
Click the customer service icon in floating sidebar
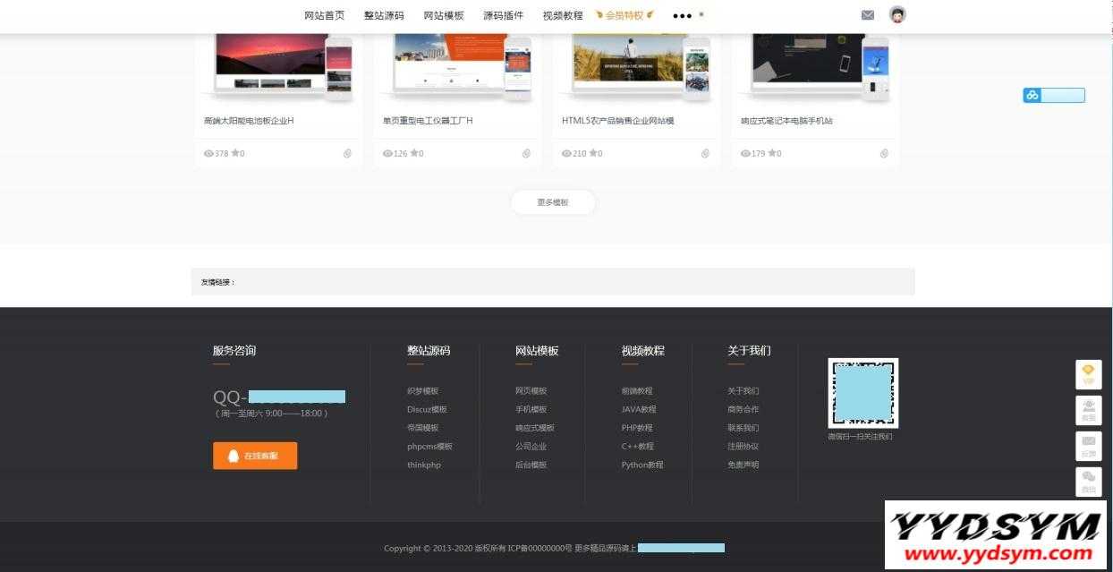pyautogui.click(x=1088, y=410)
